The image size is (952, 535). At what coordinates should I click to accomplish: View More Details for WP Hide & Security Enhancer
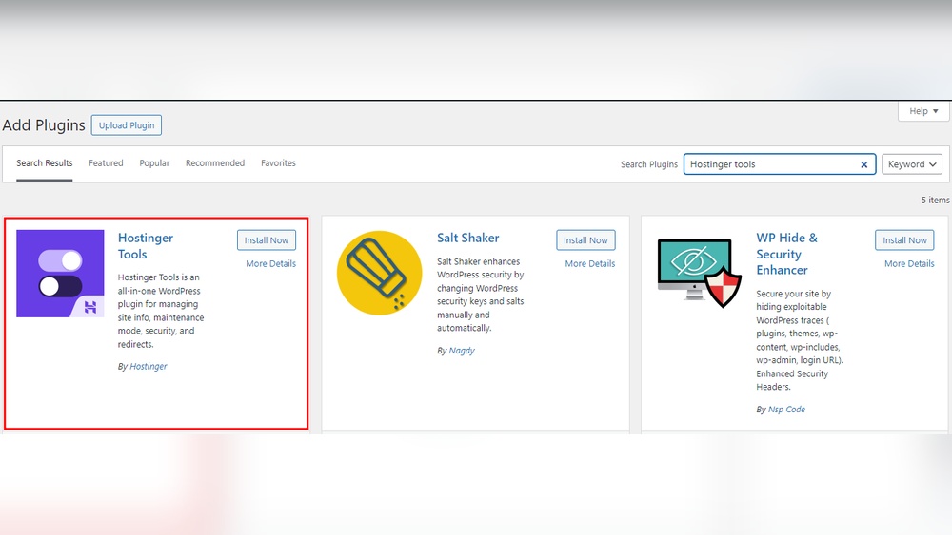coord(909,263)
